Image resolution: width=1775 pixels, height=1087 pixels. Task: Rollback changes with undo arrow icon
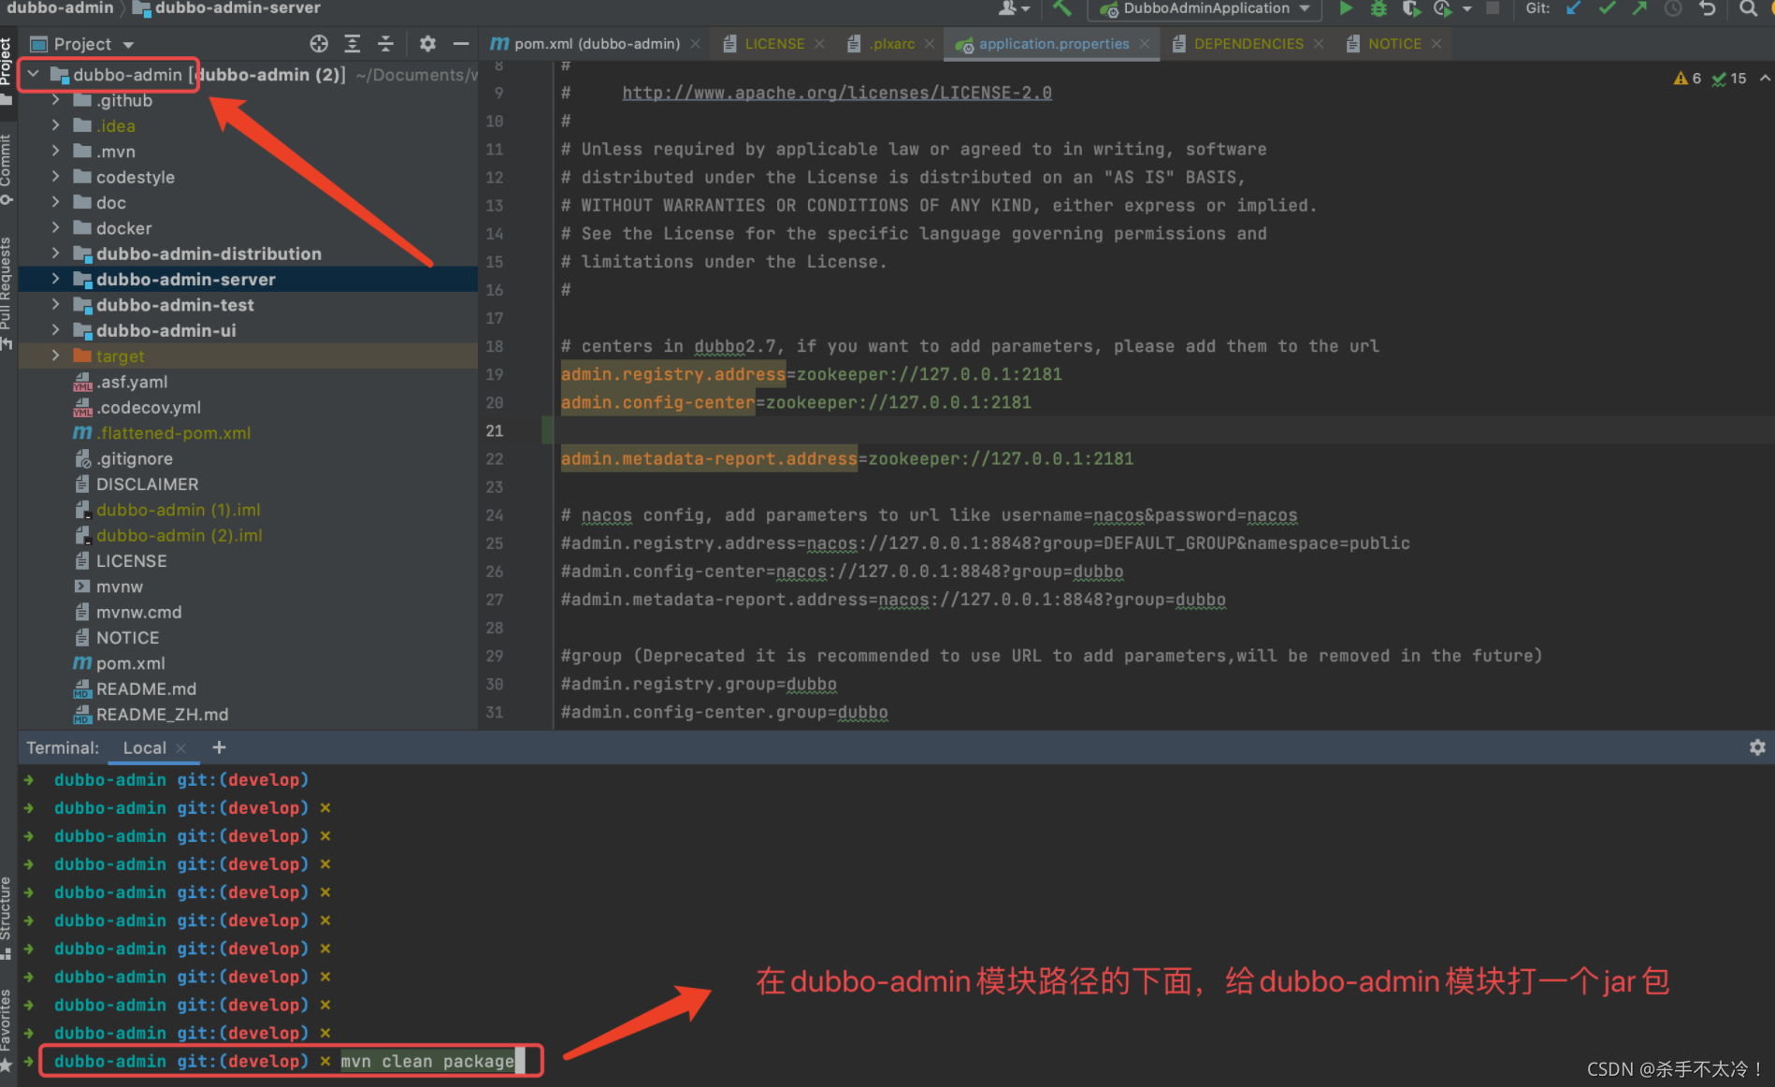point(1708,8)
